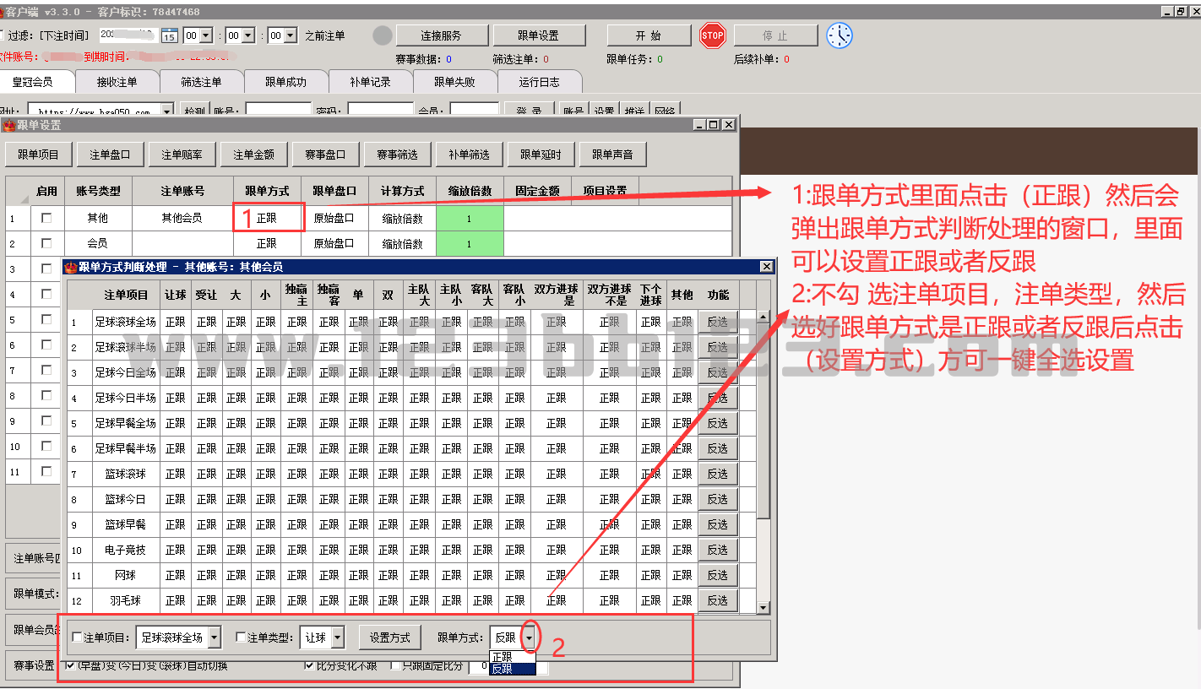Tick the 启用 checkbox in row 1
This screenshot has width=1201, height=689.
pos(46,218)
